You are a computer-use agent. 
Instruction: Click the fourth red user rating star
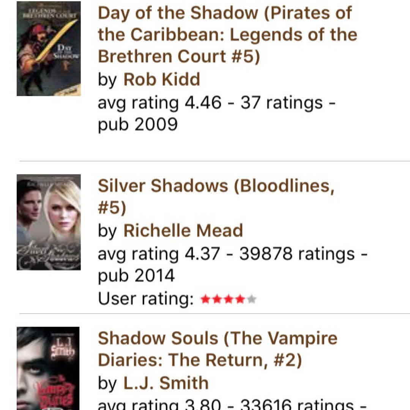coord(240,300)
